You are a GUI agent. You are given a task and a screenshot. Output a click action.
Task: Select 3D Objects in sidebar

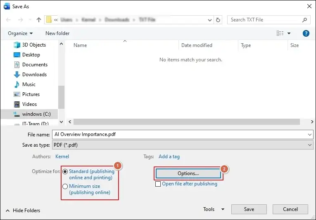[30, 45]
